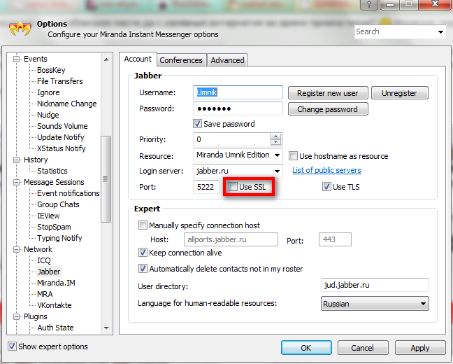Switch to the Account tab
Screen dimensions: 453x364
[x=138, y=59]
